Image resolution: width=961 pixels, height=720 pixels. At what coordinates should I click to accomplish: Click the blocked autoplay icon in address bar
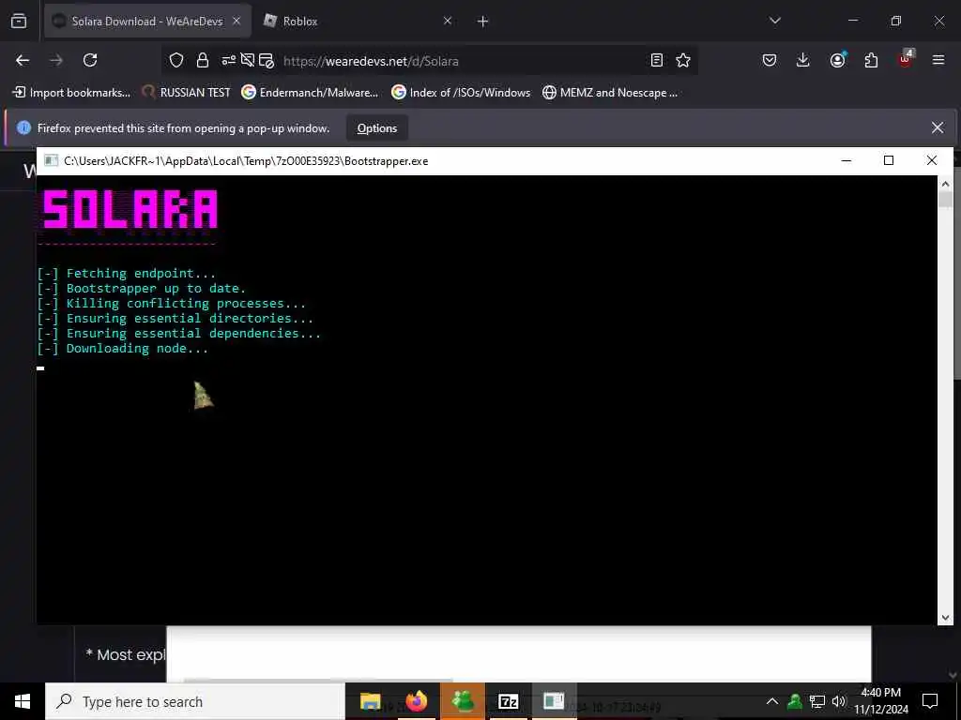tap(247, 60)
